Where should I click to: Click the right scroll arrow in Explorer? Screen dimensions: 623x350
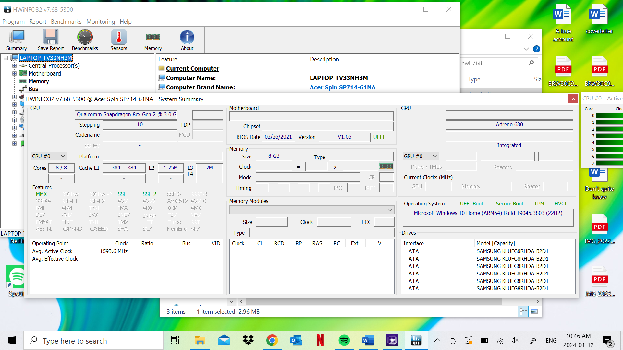(537, 301)
